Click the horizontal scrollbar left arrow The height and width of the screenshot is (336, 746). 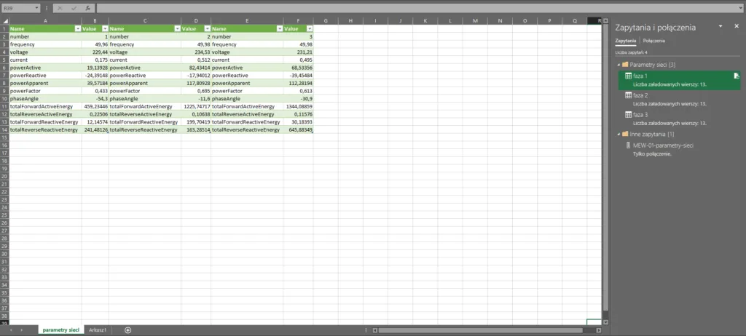pos(375,330)
